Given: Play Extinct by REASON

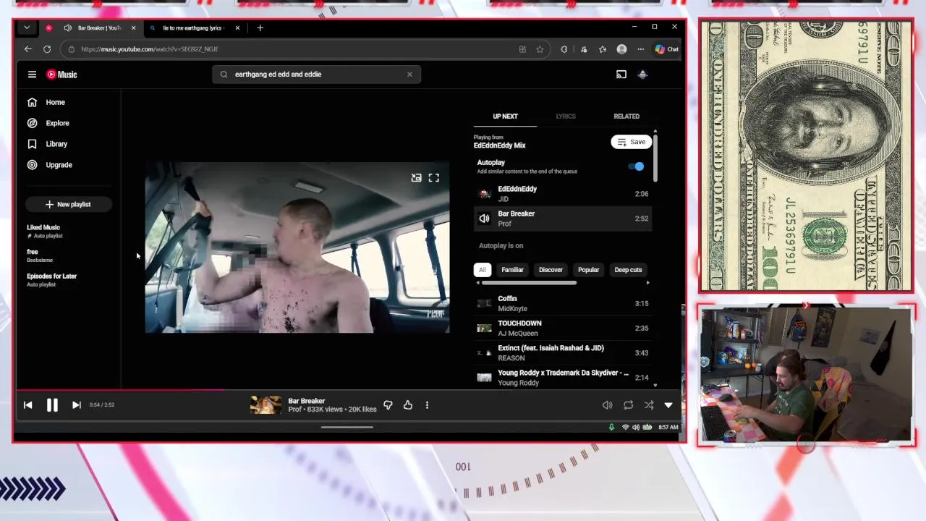Looking at the screenshot, I should (562, 353).
